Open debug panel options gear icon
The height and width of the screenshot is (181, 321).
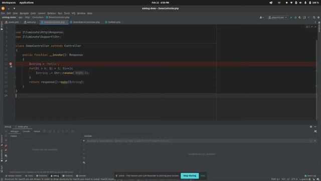[x=311, y=127]
